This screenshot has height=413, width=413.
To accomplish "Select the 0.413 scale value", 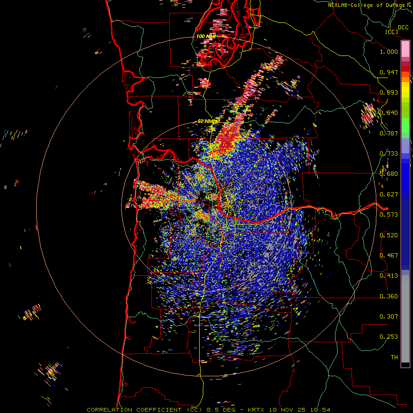I will pyautogui.click(x=389, y=276).
